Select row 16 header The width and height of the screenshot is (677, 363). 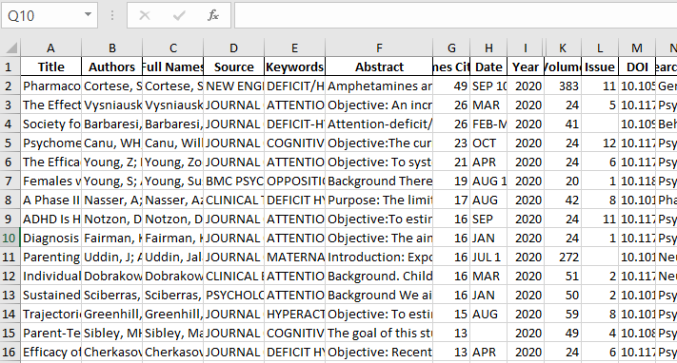coord(10,352)
